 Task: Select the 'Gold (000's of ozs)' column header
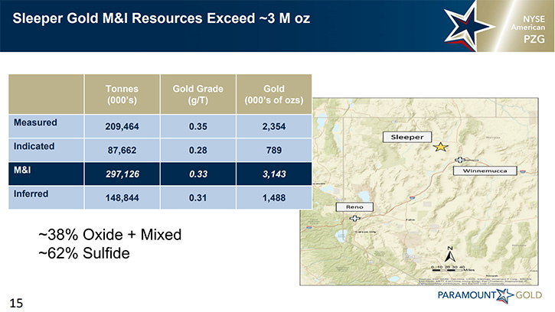[x=274, y=94]
